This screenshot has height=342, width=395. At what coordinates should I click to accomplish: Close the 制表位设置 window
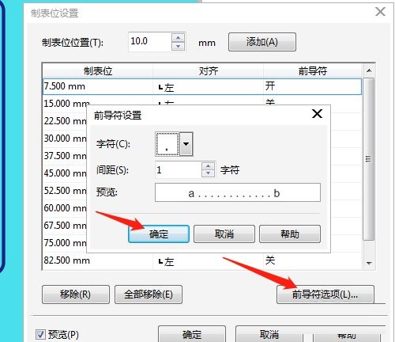[x=380, y=12]
